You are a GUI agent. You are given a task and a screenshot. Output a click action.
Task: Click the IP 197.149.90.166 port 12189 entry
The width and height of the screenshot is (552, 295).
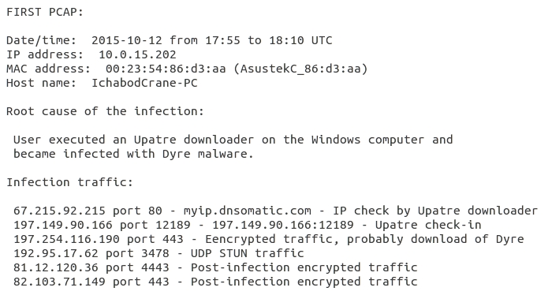click(x=102, y=225)
